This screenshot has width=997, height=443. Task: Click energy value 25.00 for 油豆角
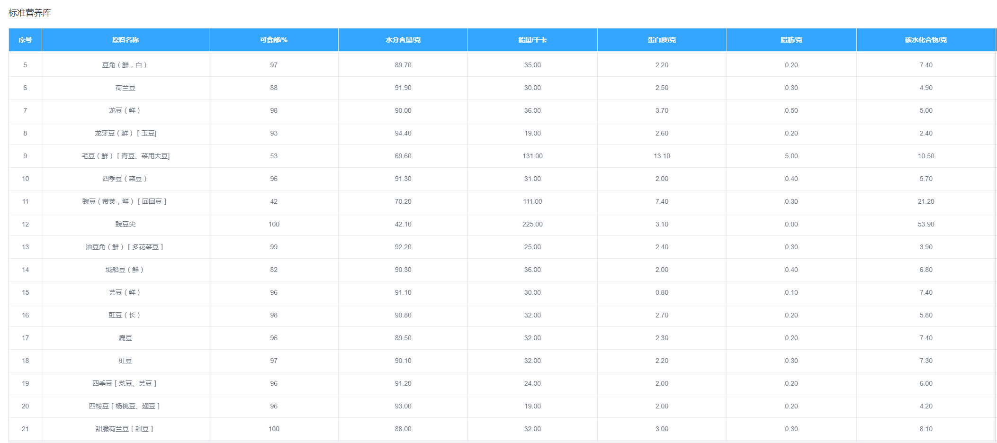[x=532, y=247]
